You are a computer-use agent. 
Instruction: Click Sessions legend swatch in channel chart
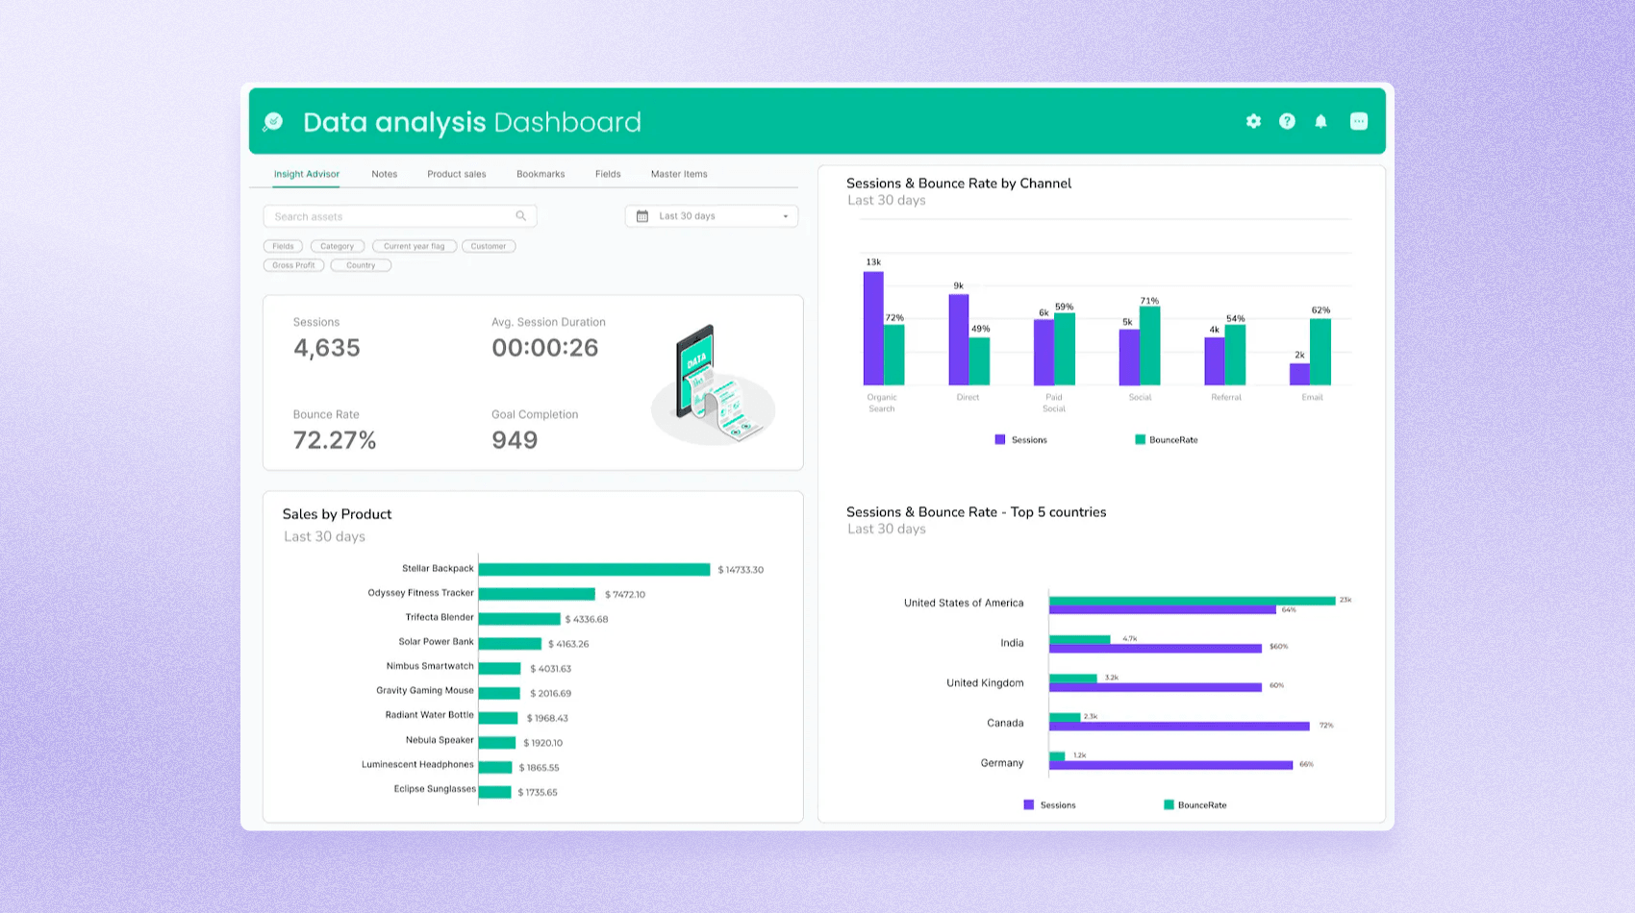1000,439
